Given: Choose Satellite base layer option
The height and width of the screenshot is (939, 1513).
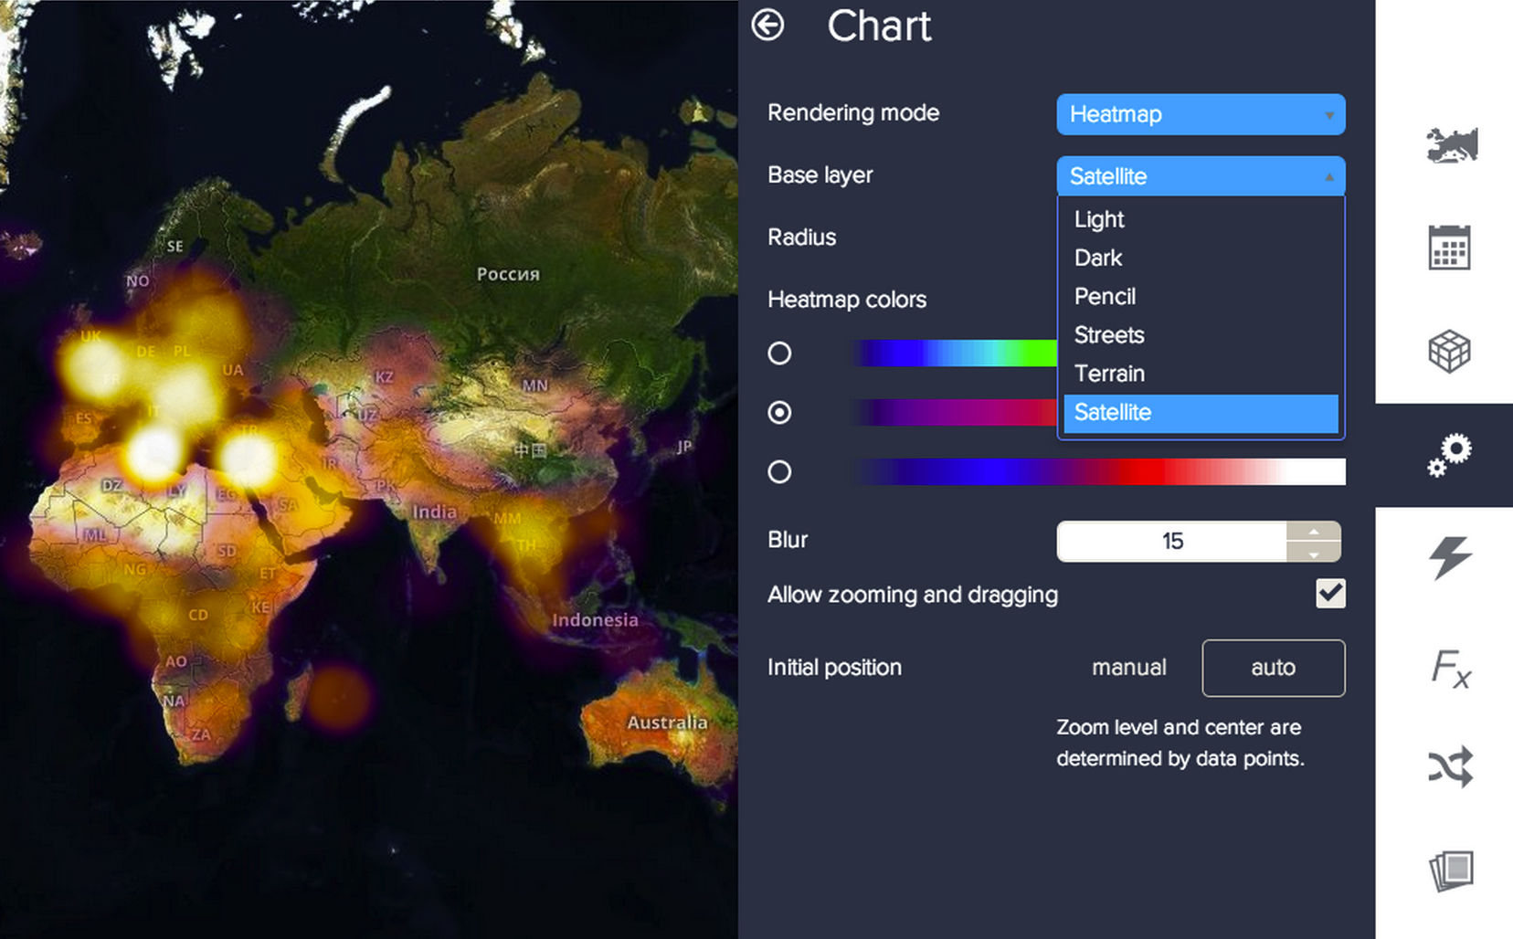Looking at the screenshot, I should pyautogui.click(x=1201, y=413).
